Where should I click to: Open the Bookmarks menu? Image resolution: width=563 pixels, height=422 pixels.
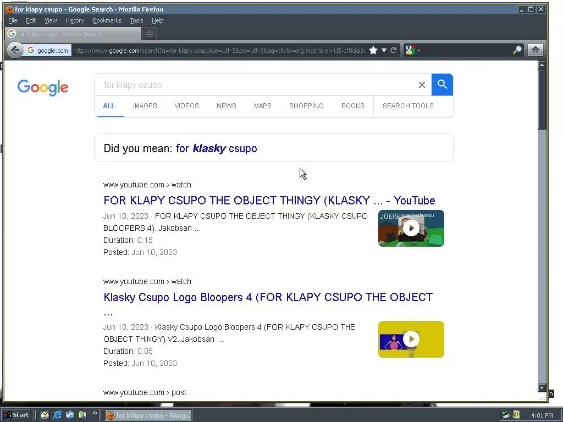[107, 20]
